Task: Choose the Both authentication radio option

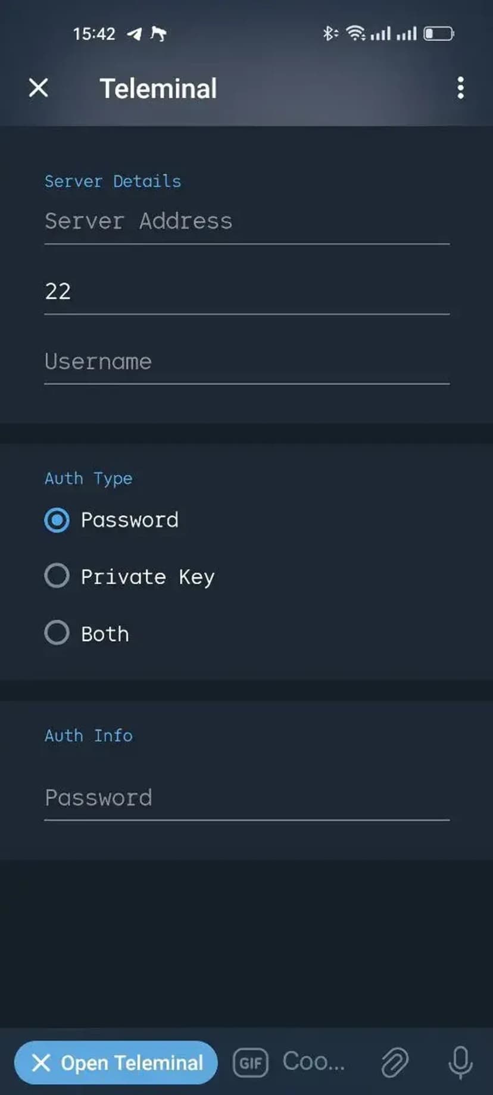Action: pos(57,633)
